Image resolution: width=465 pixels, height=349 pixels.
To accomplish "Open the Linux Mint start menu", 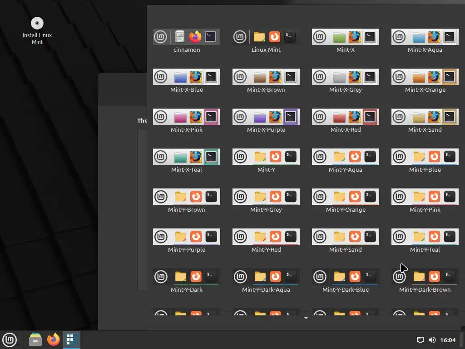I will click(x=10, y=340).
